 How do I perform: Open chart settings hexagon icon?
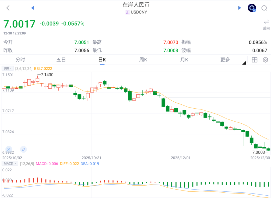point(265,60)
